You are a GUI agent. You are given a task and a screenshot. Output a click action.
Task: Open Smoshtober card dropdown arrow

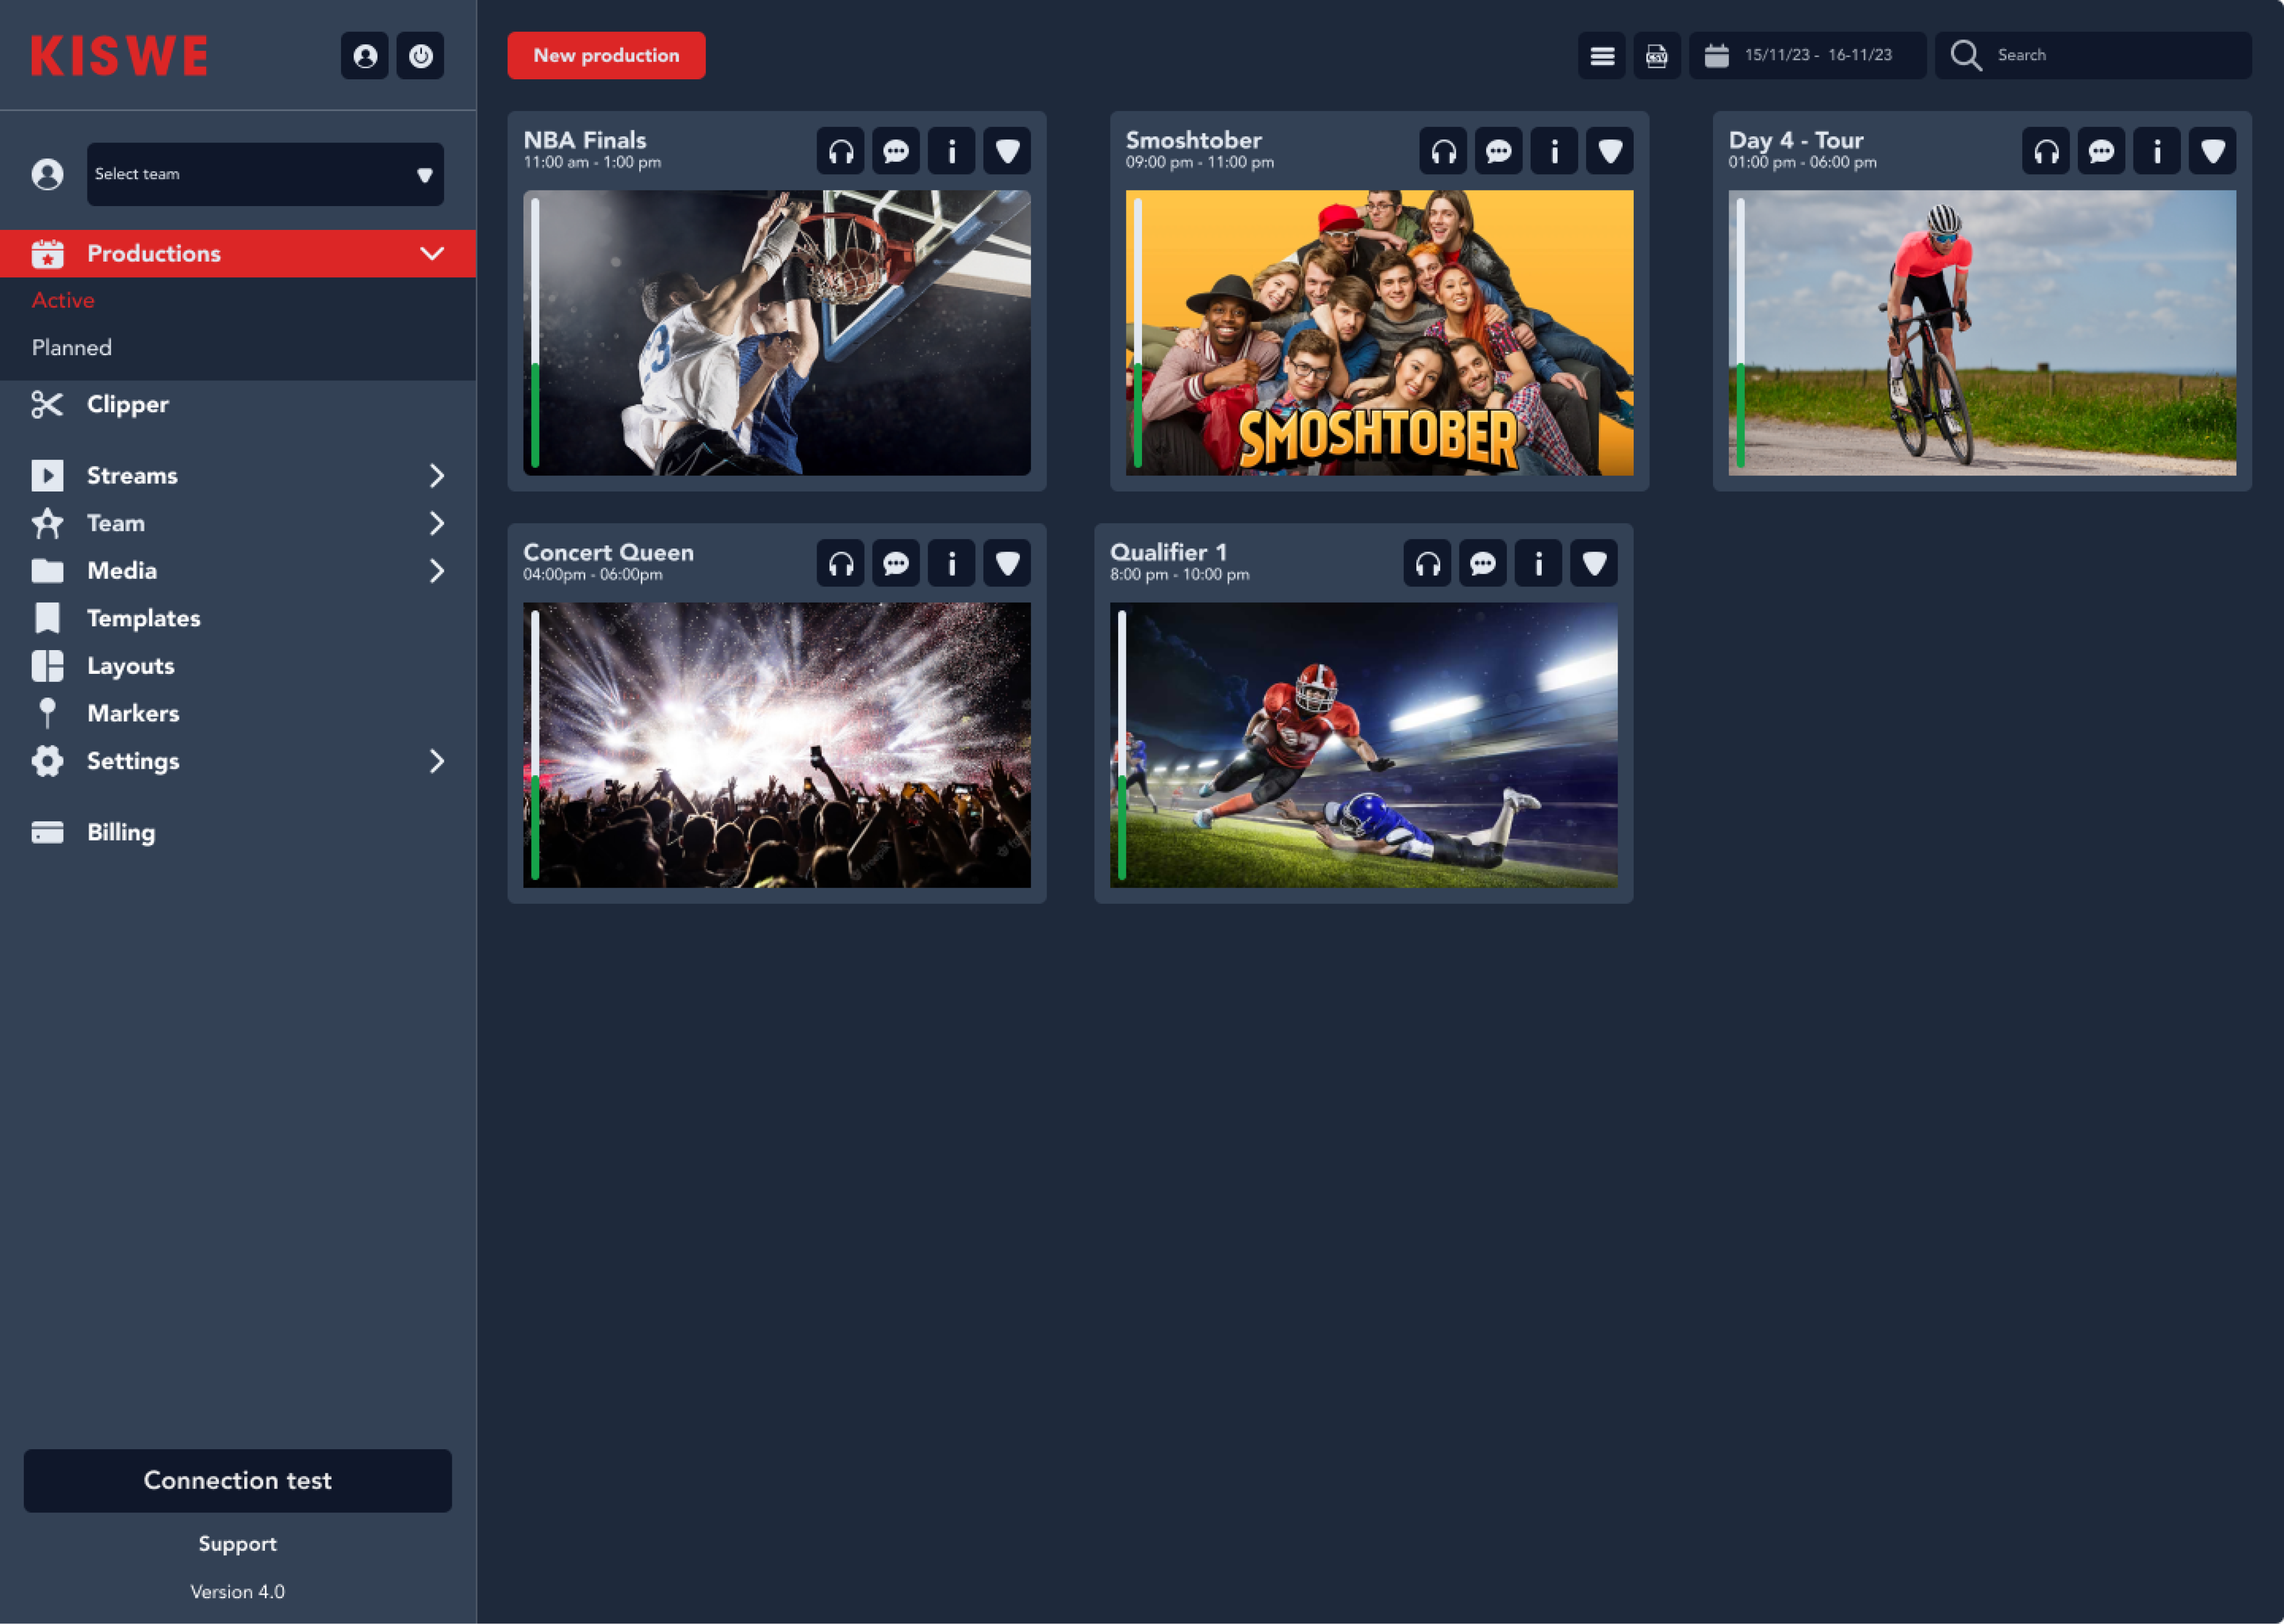coord(1609,151)
